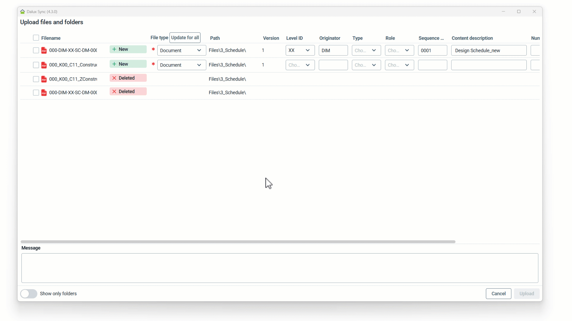This screenshot has width=572, height=321.
Task: Click the PDF icon for 000_K00_C11_Constru row
Action: pyautogui.click(x=44, y=65)
